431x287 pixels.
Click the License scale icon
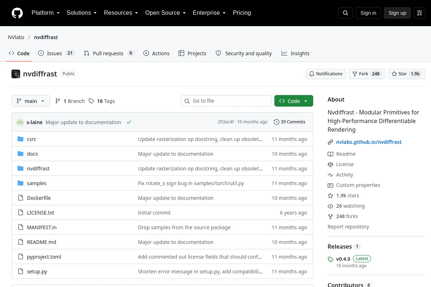(x=330, y=164)
